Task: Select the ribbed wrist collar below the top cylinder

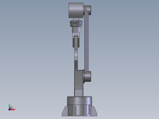Action: click(76, 24)
